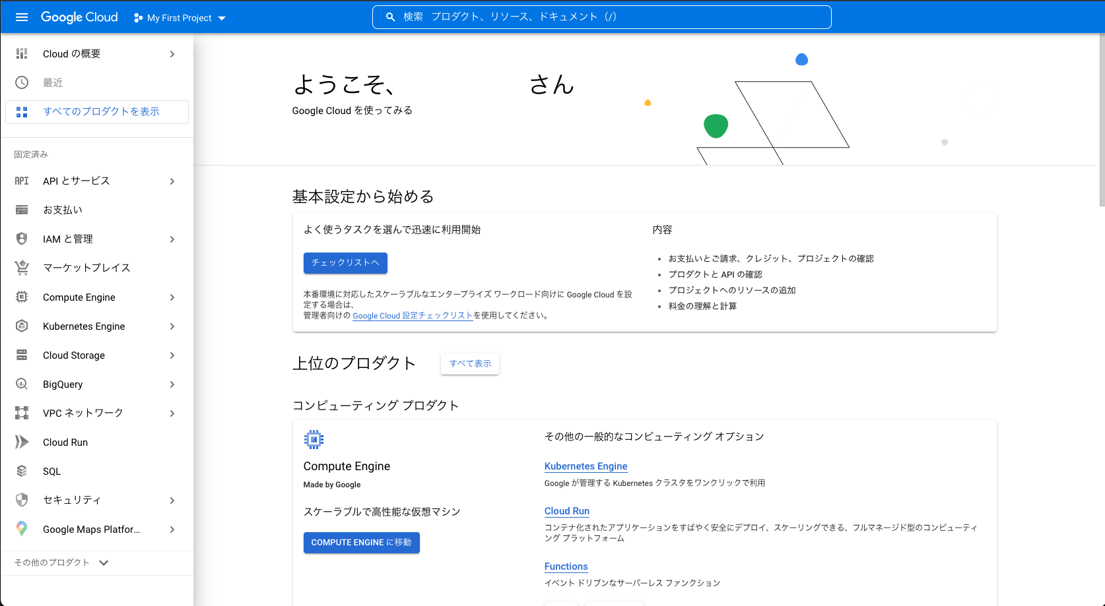This screenshot has height=606, width=1105.
Task: Expand the Cloud の概要 submenu chevron
Action: click(172, 54)
